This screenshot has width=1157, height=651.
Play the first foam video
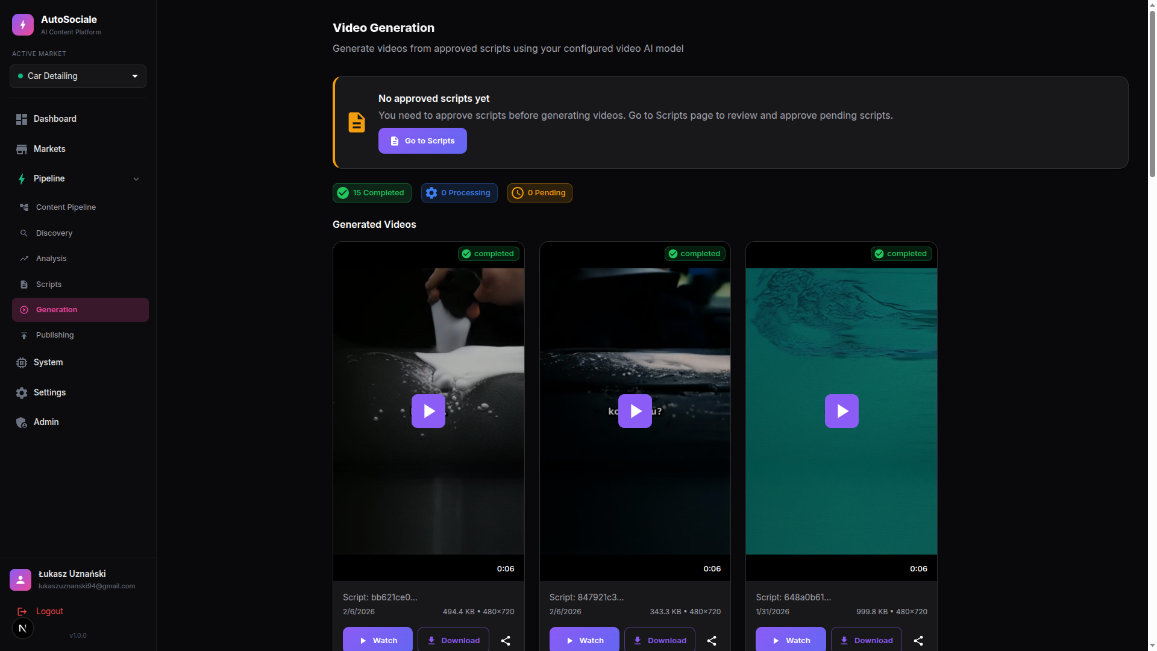tap(428, 411)
